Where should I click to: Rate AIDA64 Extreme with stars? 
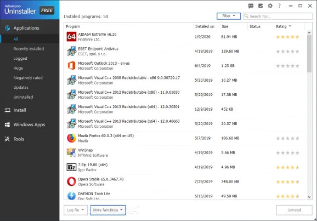(287, 37)
